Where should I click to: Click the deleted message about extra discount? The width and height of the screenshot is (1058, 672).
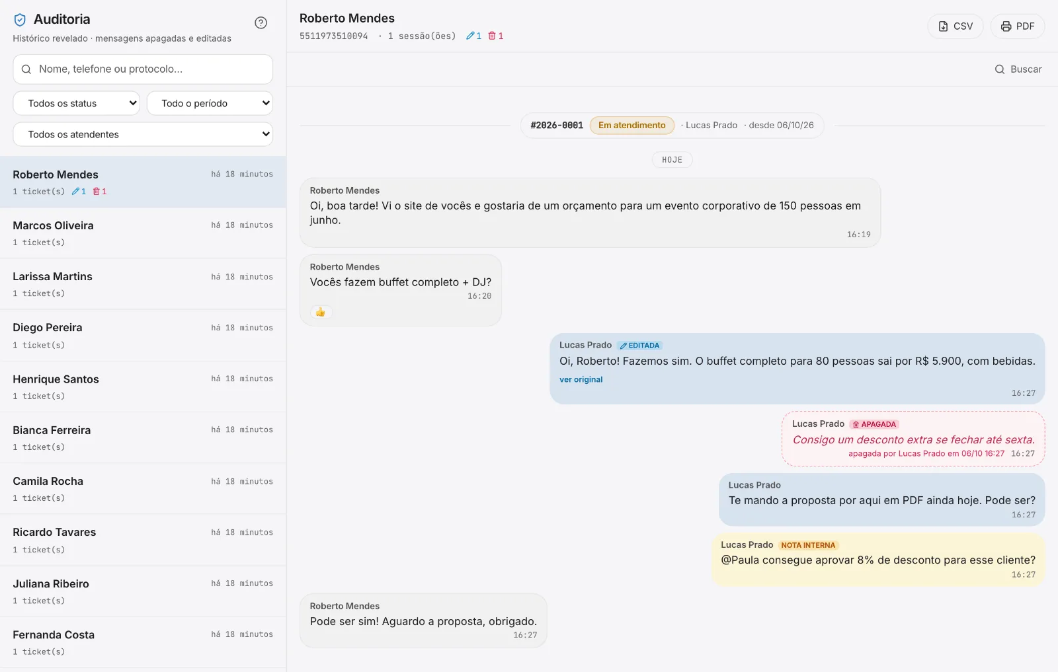pos(913,439)
